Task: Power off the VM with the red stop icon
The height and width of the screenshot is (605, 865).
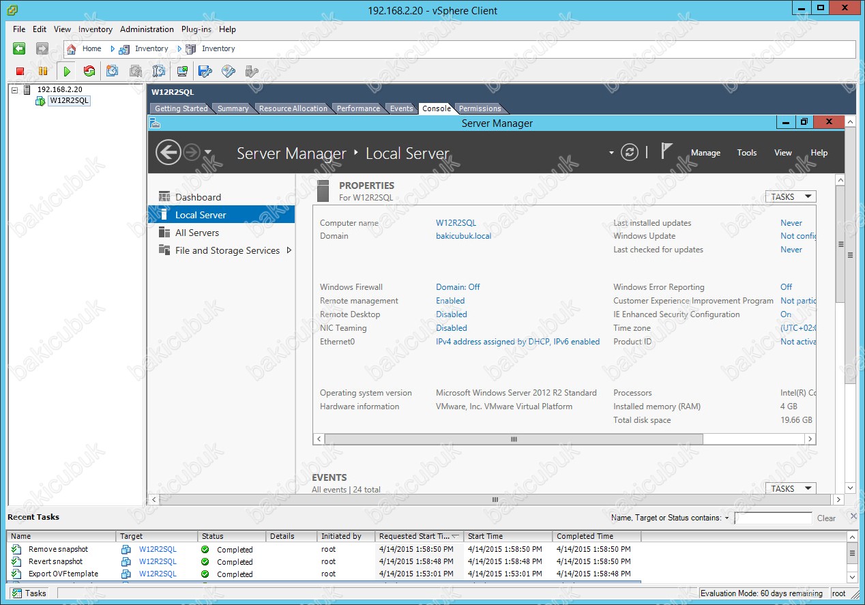Action: click(20, 71)
